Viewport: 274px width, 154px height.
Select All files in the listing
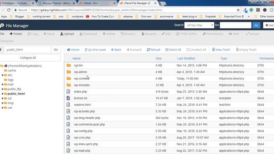pos(173,50)
